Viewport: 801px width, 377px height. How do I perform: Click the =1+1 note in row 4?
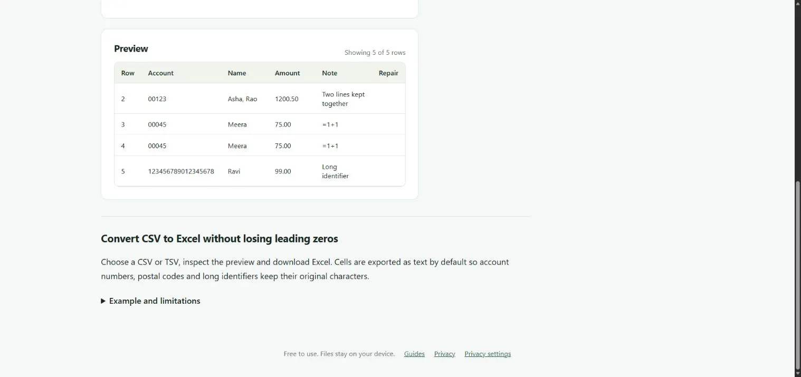[330, 146]
